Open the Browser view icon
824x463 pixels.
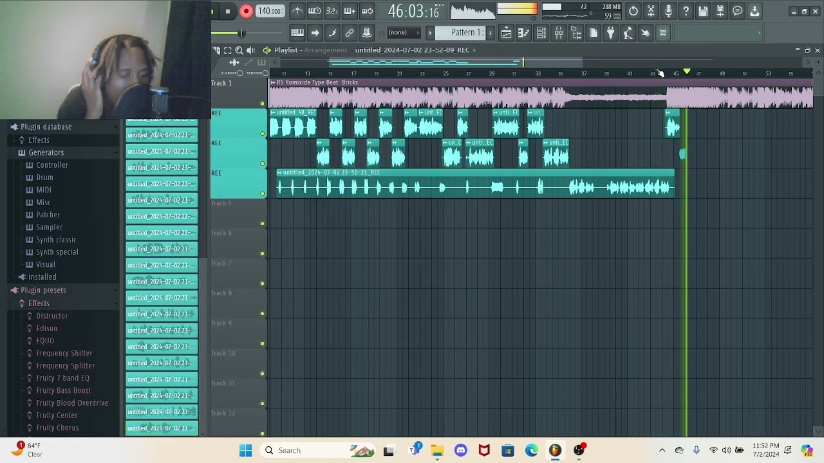576,33
